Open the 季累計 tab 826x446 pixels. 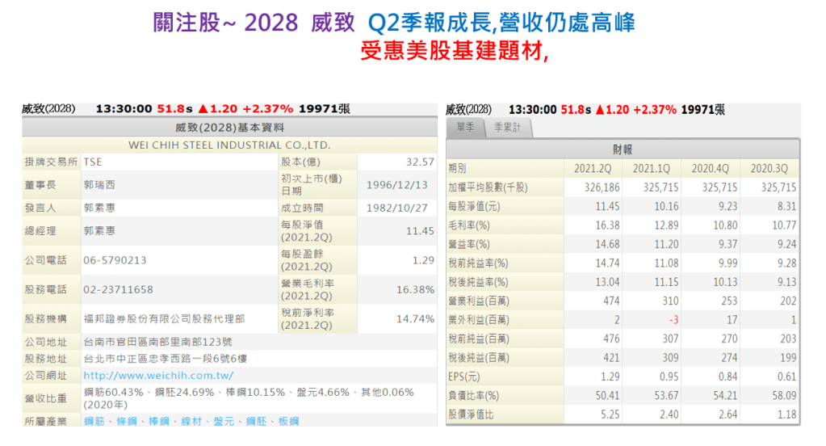point(507,128)
